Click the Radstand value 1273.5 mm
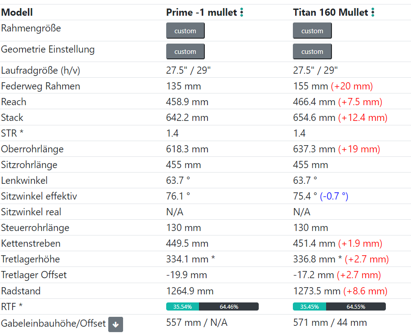This screenshot has width=411, height=333. pyautogui.click(x=317, y=291)
